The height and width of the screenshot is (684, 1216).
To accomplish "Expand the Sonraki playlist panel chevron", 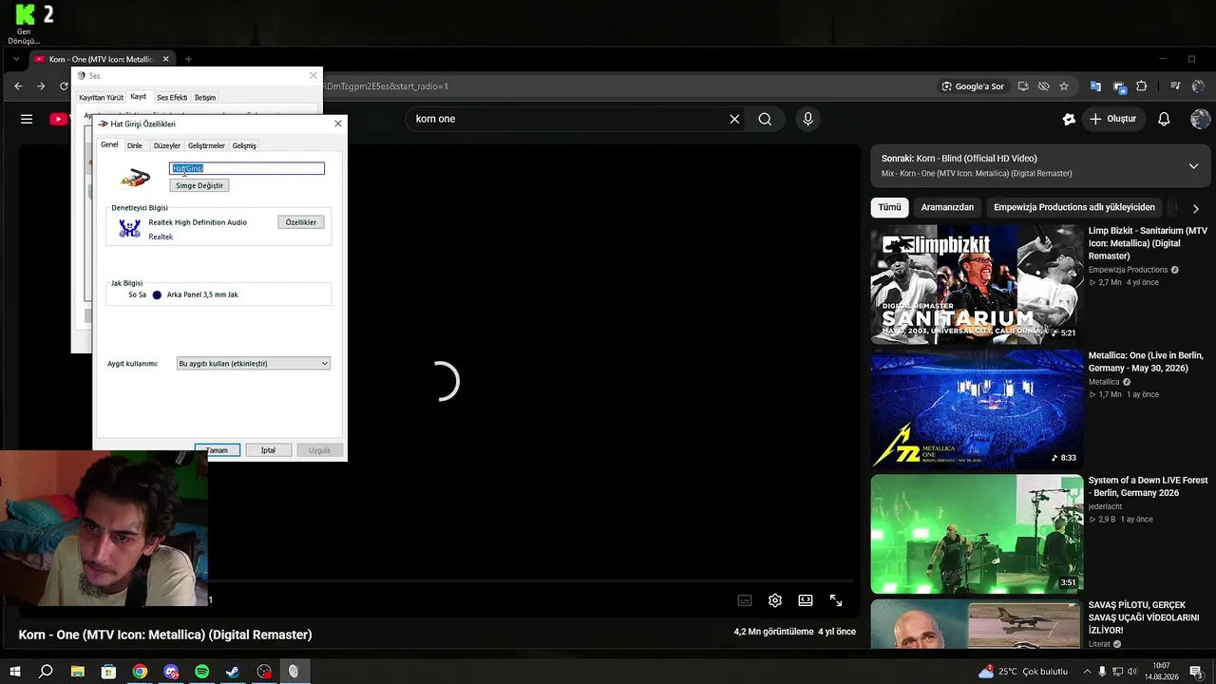I will coord(1194,165).
